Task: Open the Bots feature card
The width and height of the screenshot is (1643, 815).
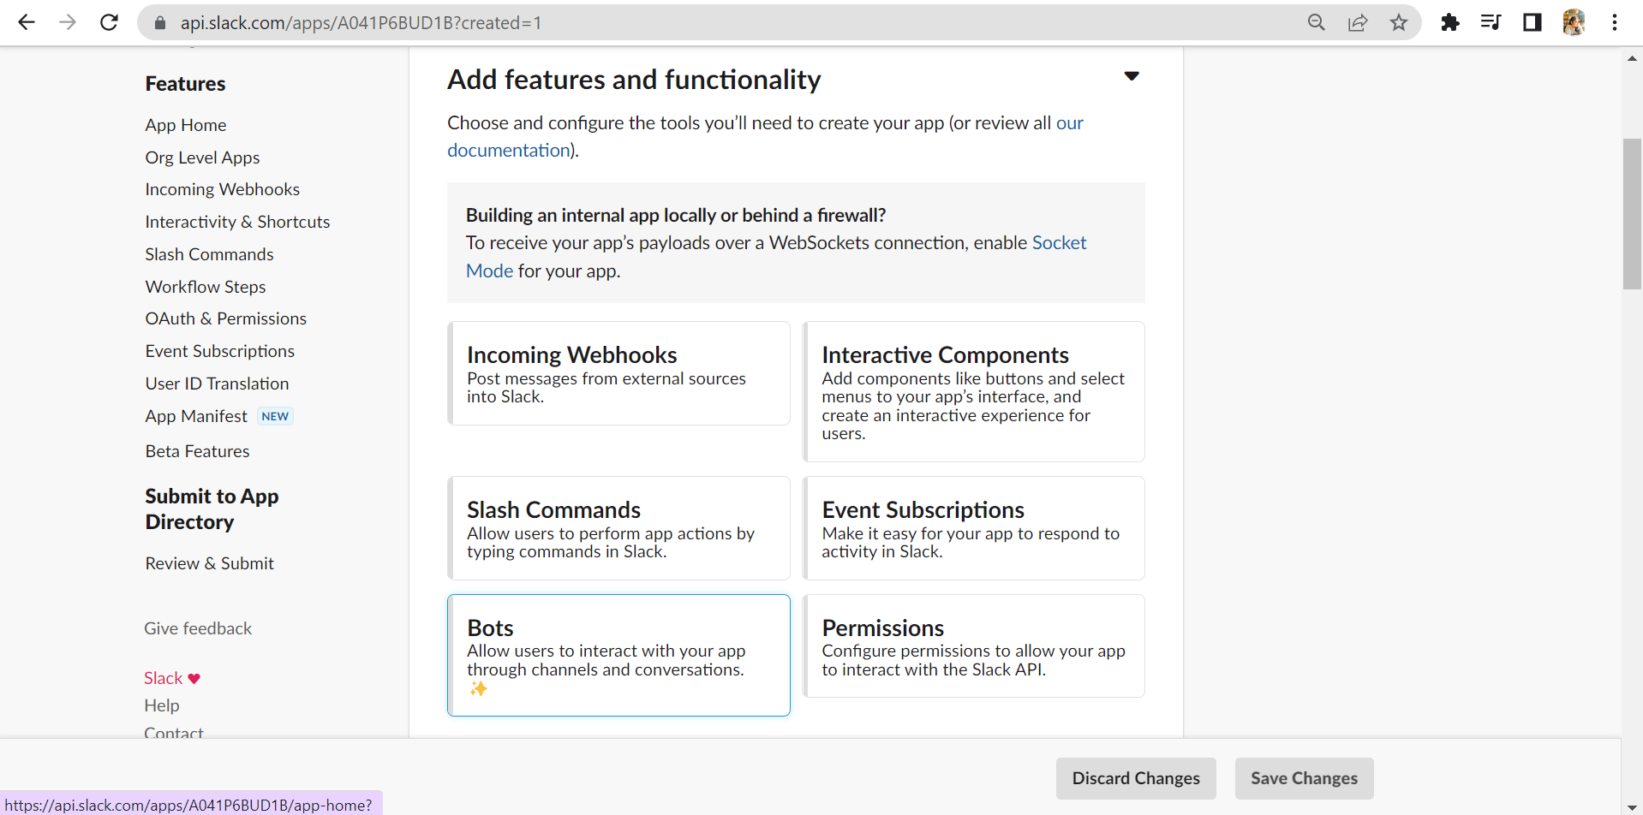Action: (x=618, y=655)
